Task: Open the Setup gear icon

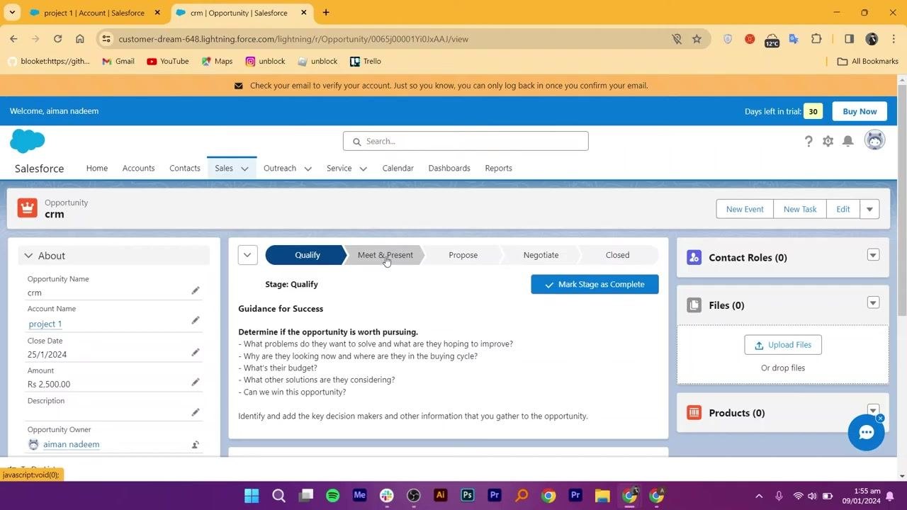Action: [828, 141]
